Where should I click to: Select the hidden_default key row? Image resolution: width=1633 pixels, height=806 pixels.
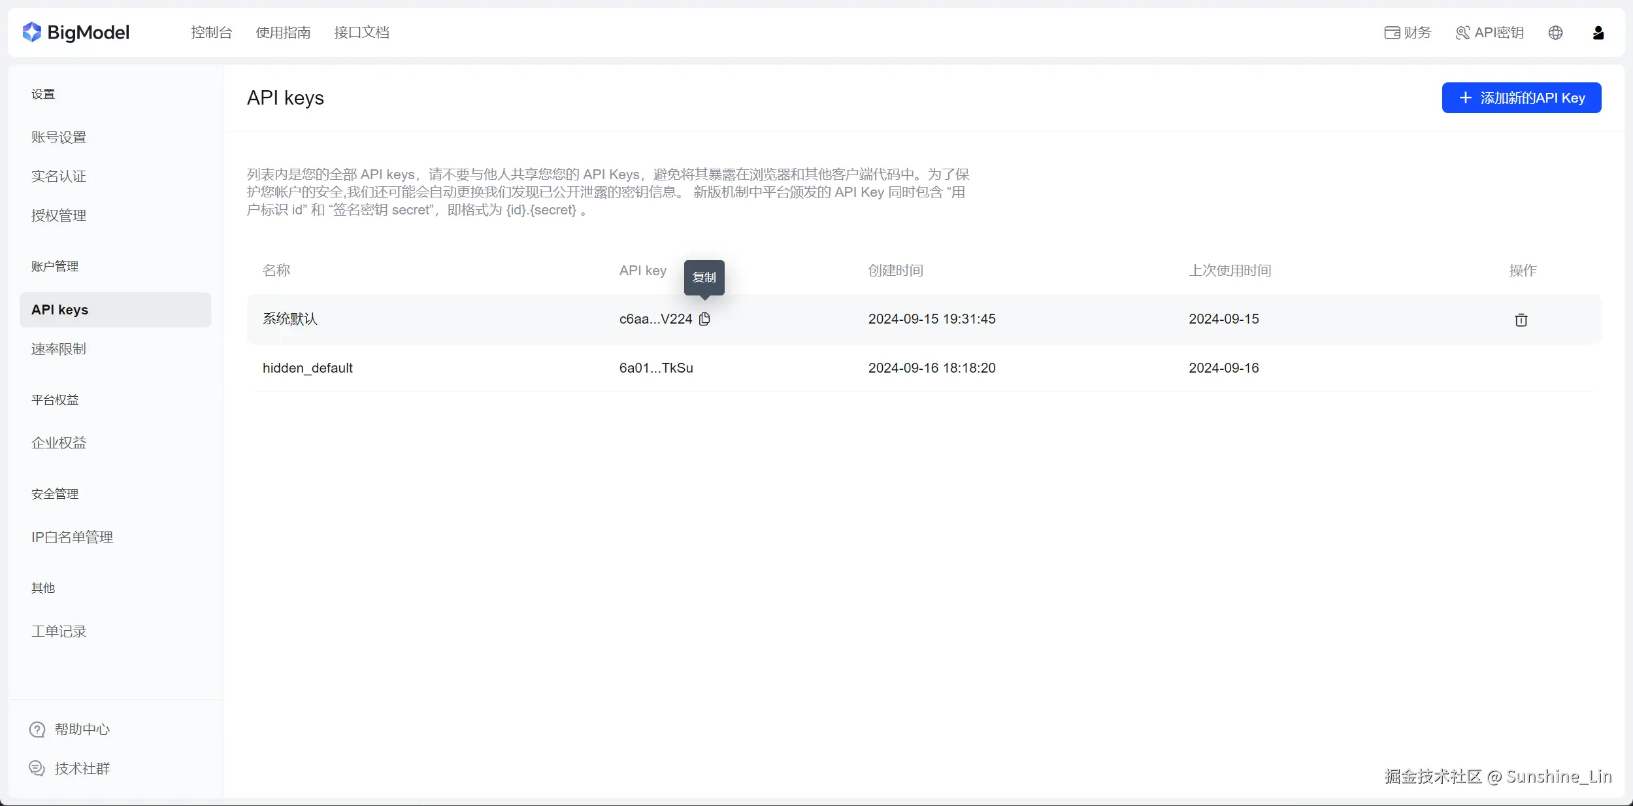[x=308, y=368]
